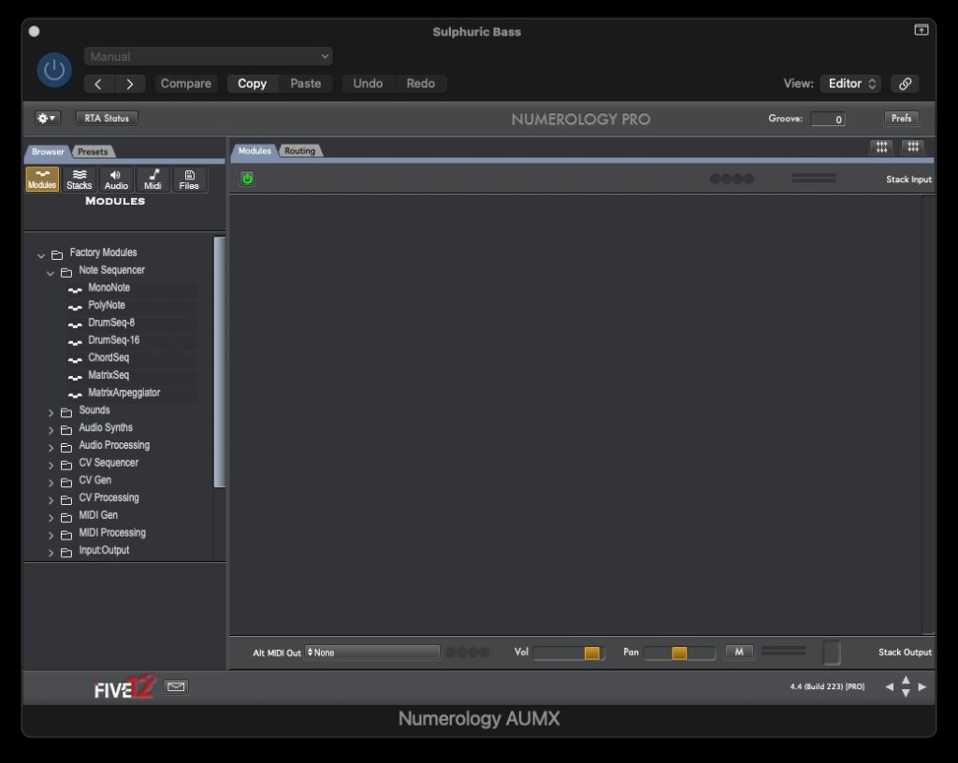Collapse the Note Sequencer folder

pos(51,273)
